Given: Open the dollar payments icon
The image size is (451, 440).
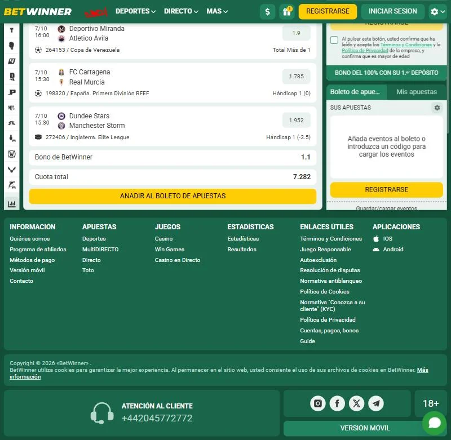Looking at the screenshot, I should pyautogui.click(x=267, y=11).
